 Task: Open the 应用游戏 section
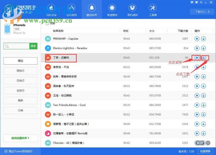pyautogui.click(x=72, y=10)
